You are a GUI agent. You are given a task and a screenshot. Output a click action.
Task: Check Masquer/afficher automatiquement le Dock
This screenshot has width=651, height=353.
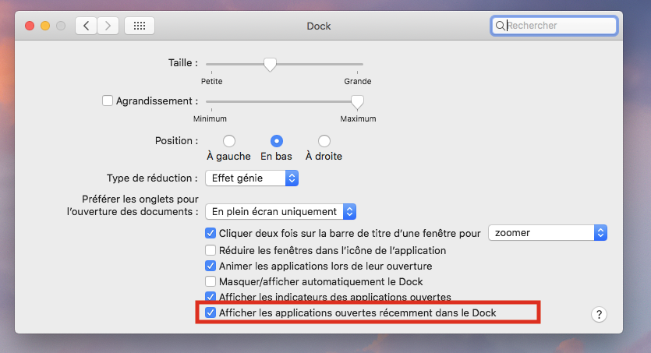click(211, 281)
